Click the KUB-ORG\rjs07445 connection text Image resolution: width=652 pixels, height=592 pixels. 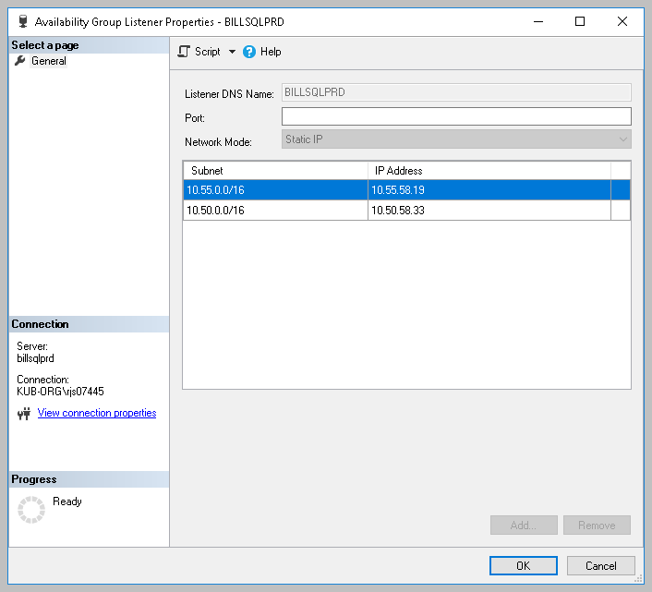point(60,392)
